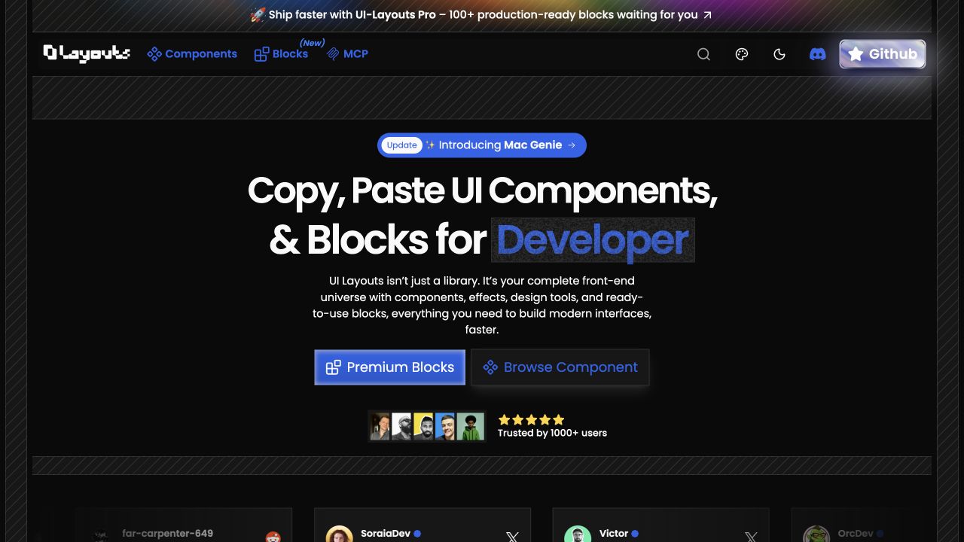Click the five-star rating
964x542 pixels.
(531, 420)
